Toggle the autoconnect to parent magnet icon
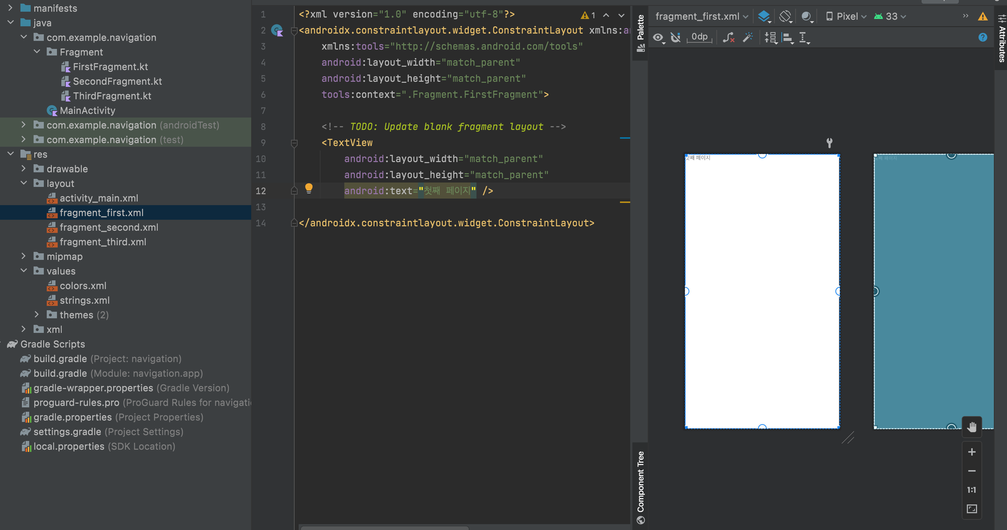The width and height of the screenshot is (1007, 530). coord(675,38)
